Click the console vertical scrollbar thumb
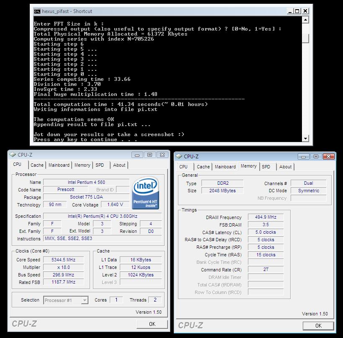 [305, 39]
